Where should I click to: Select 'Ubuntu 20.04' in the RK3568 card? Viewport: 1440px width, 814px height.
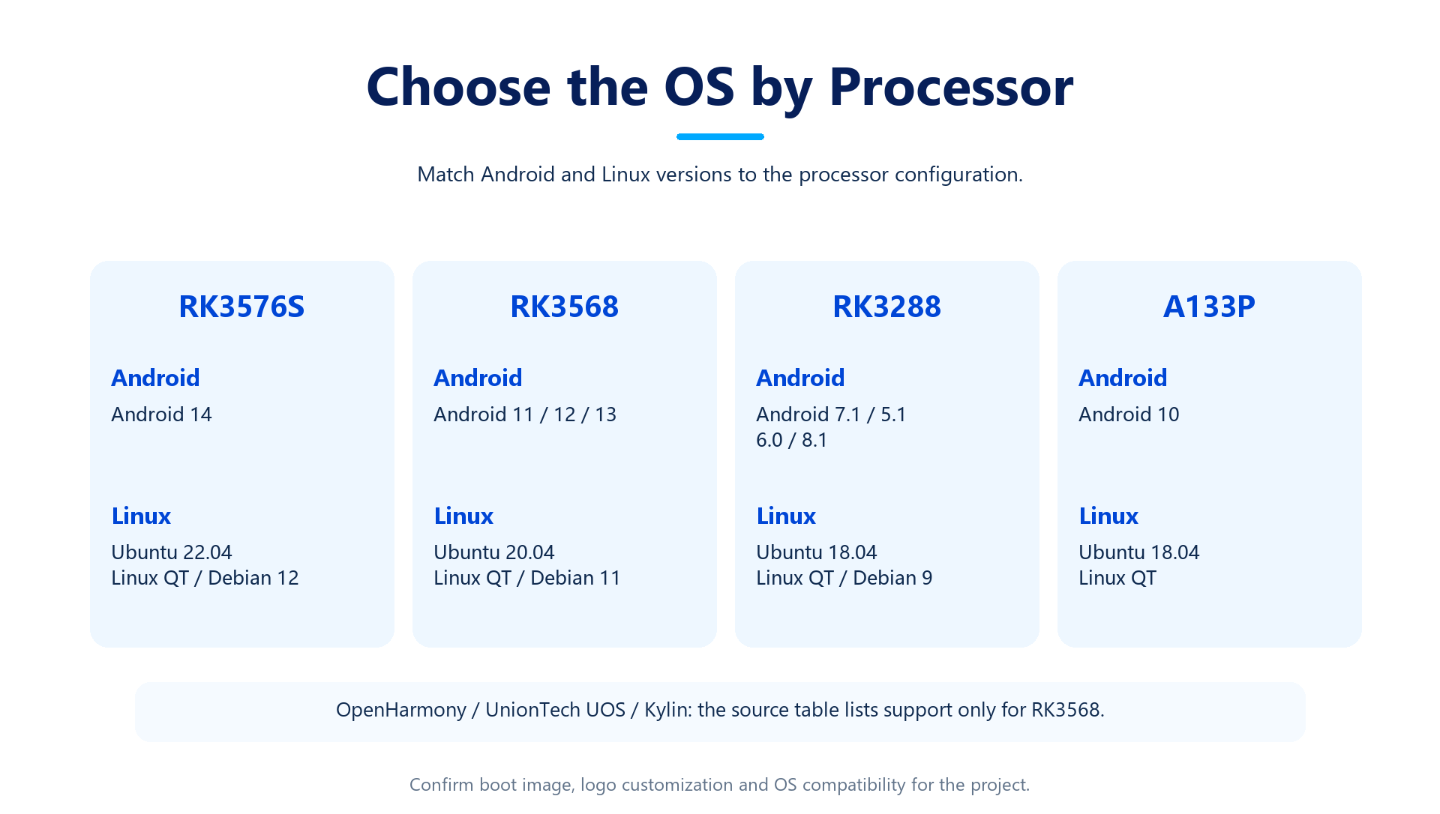494,552
